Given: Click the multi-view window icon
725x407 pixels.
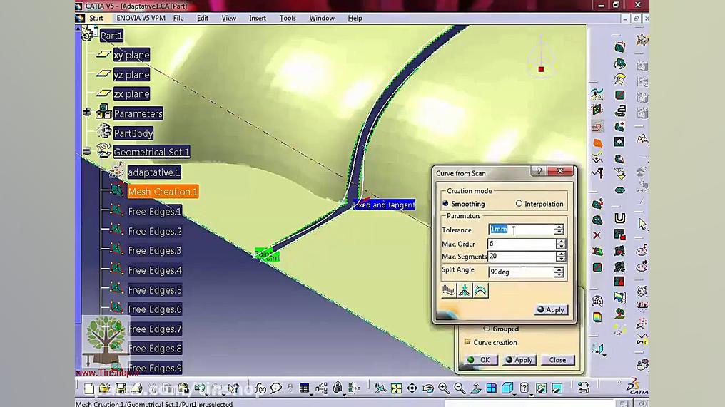Looking at the screenshot, I should (x=492, y=388).
